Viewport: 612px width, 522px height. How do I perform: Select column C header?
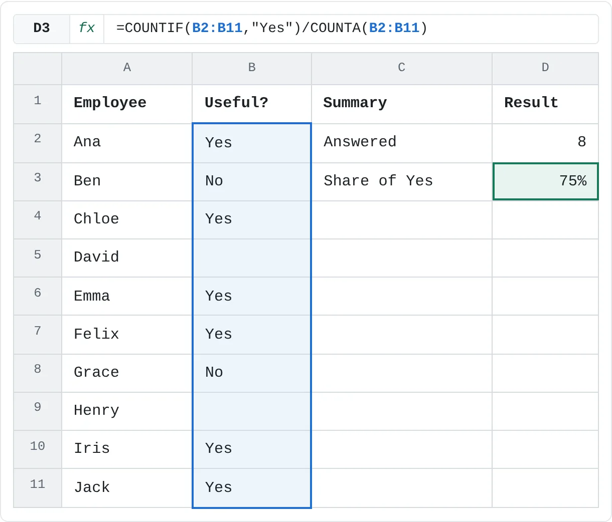402,68
